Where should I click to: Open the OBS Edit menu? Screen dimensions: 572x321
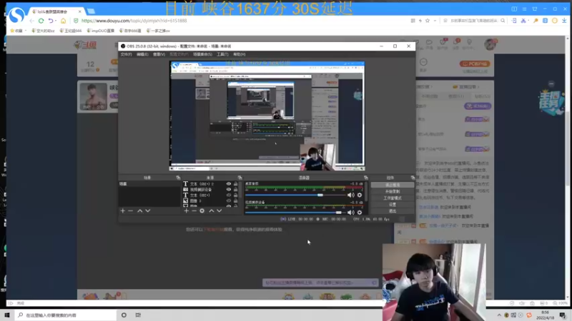coord(142,54)
